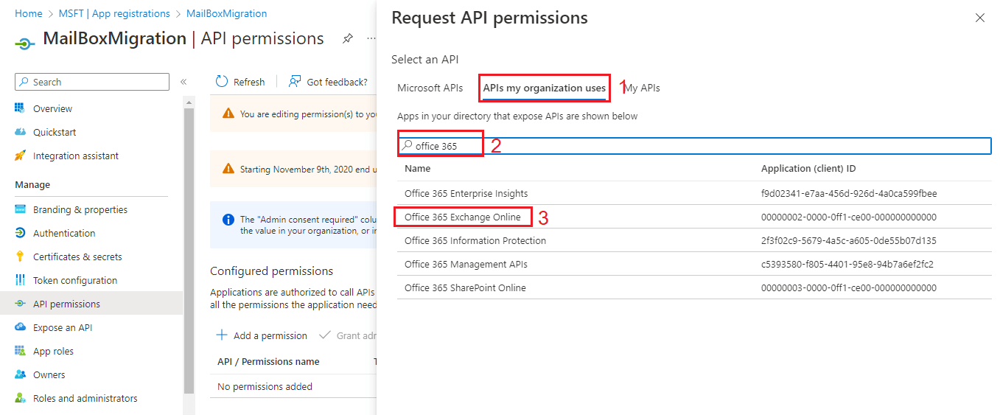Open the My APIs tab
This screenshot has width=1000, height=415.
click(643, 88)
